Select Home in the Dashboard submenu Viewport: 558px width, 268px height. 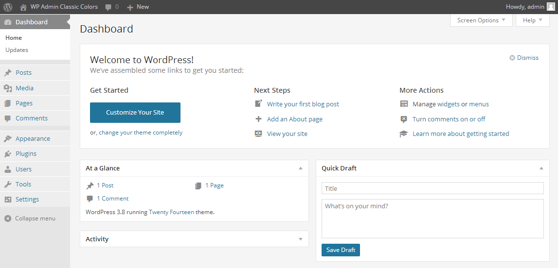tap(14, 38)
